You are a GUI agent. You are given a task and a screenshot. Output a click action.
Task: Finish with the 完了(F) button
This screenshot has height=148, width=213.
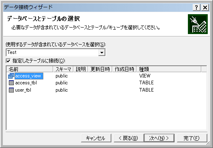point(192,138)
